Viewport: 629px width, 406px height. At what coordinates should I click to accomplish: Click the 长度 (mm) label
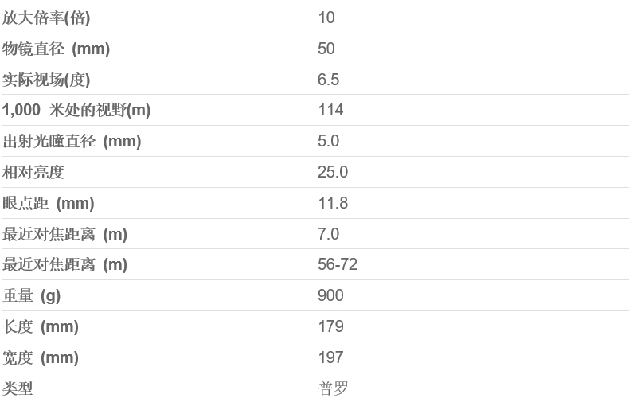point(41,326)
